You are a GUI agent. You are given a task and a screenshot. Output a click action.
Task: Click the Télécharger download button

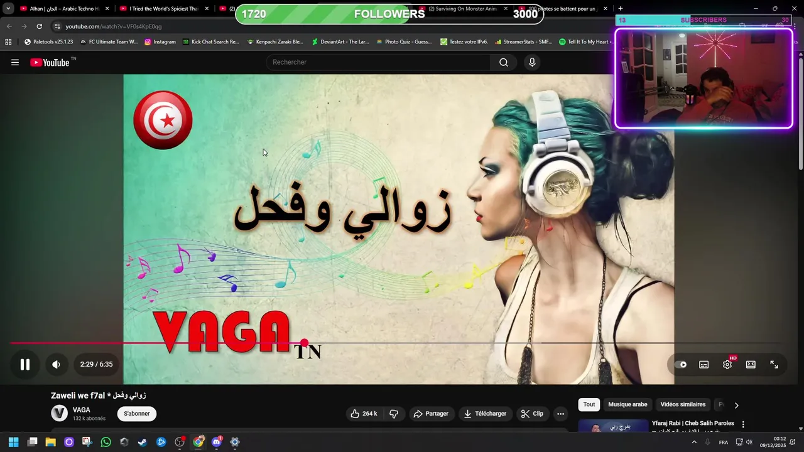485,414
